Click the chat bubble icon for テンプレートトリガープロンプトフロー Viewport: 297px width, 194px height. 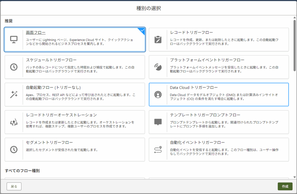[x=158, y=122]
